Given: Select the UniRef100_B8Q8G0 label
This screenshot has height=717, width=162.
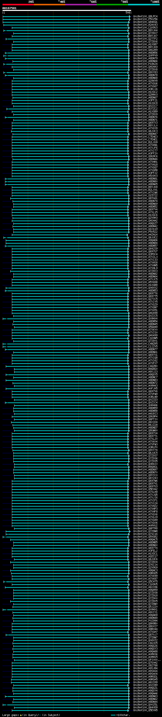Looking at the screenshot, I should point(145,369).
